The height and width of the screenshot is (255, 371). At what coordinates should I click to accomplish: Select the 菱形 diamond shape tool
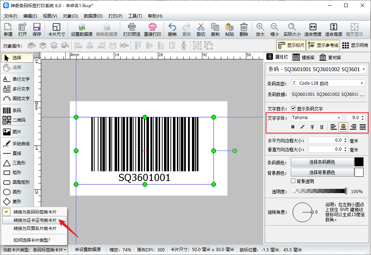click(17, 202)
